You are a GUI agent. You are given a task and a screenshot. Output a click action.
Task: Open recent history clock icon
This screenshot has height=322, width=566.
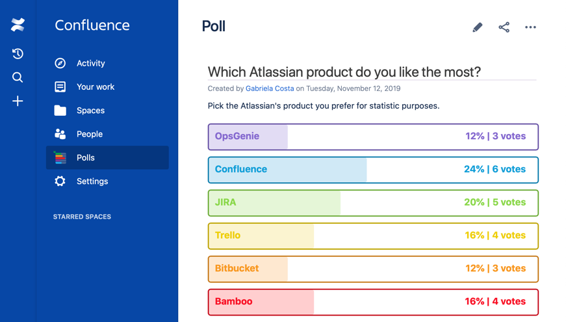(x=18, y=54)
